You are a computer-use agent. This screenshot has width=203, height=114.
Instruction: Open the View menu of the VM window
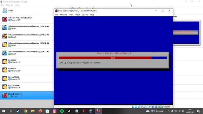pyautogui.click(x=71, y=15)
